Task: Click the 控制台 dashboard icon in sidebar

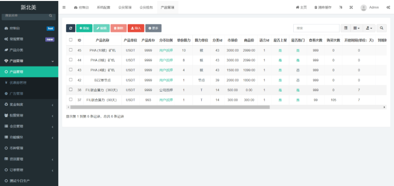Action: coord(6,28)
